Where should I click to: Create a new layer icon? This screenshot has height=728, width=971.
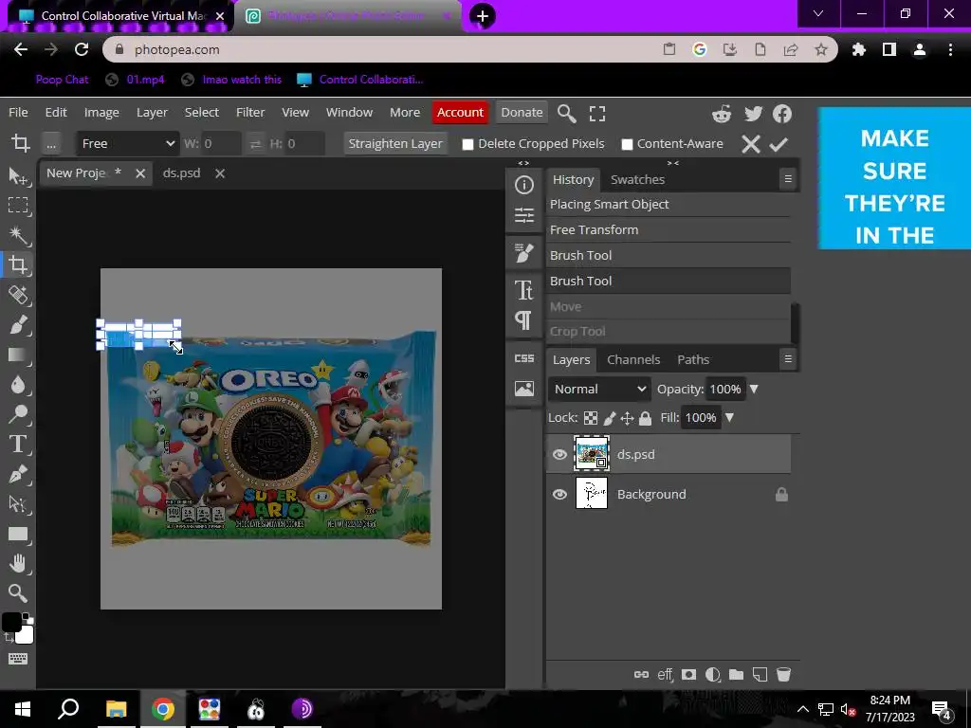[760, 674]
